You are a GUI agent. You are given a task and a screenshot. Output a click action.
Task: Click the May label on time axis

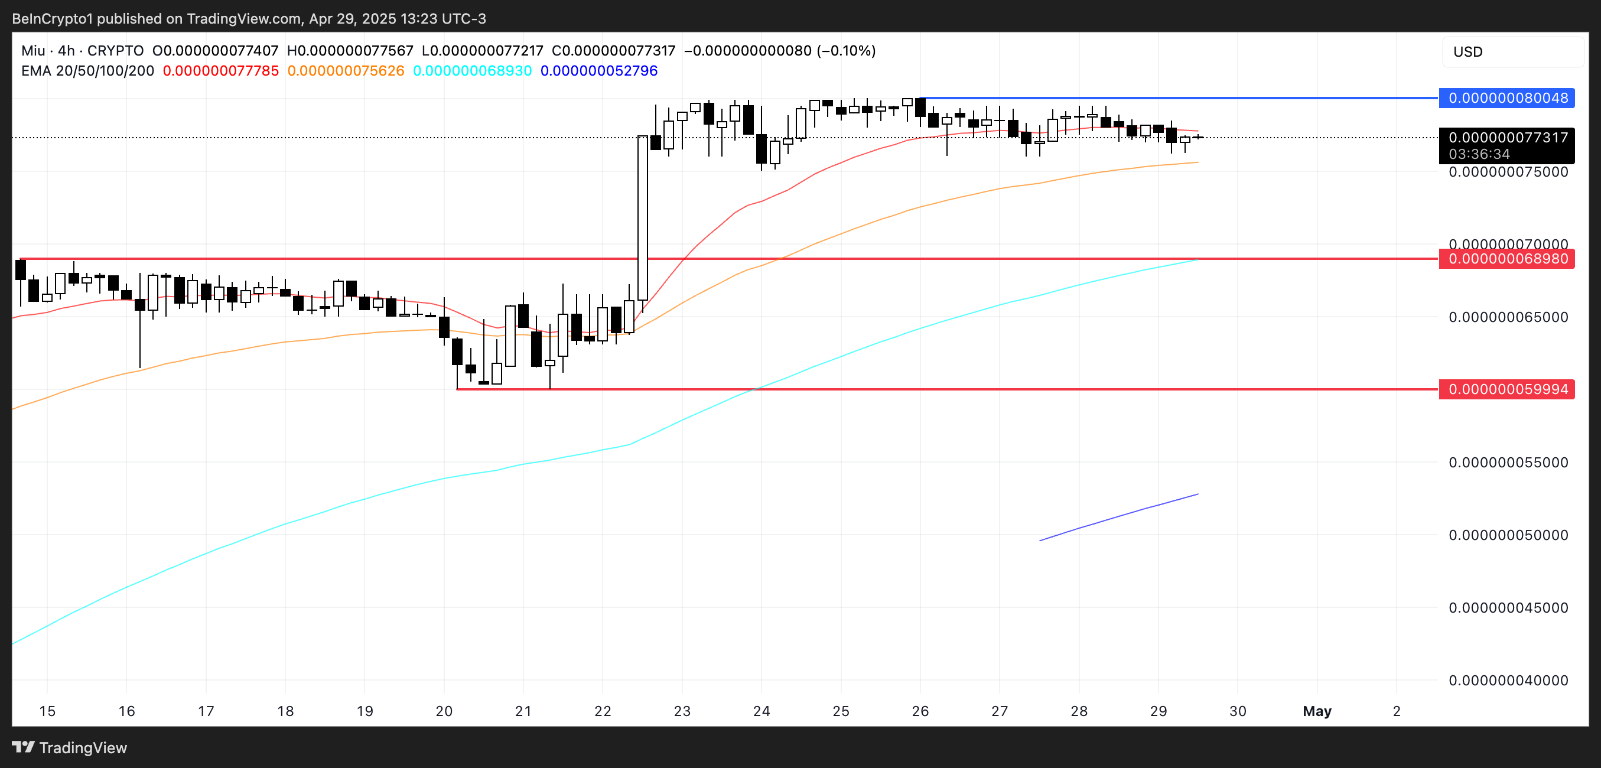pos(1316,711)
